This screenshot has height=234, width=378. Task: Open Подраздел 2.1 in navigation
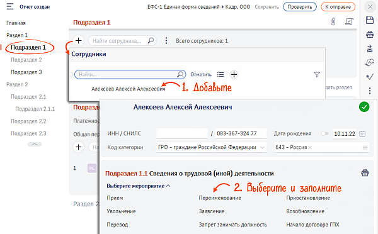[28, 96]
